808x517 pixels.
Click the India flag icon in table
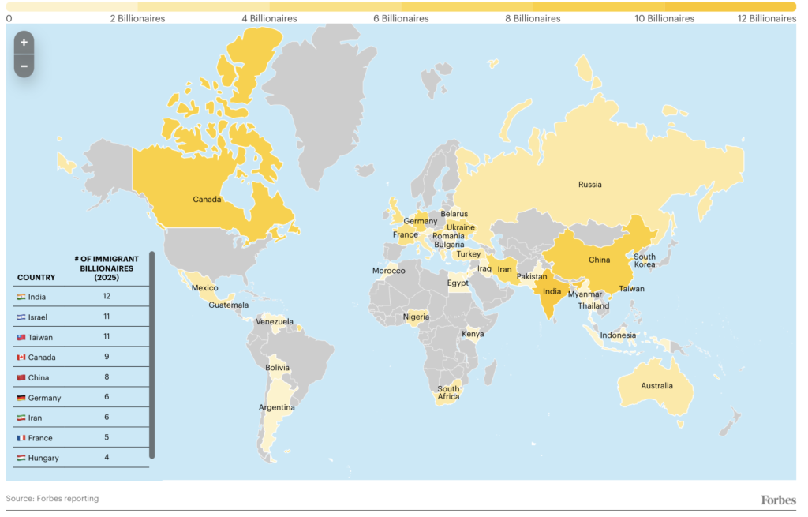(x=21, y=297)
